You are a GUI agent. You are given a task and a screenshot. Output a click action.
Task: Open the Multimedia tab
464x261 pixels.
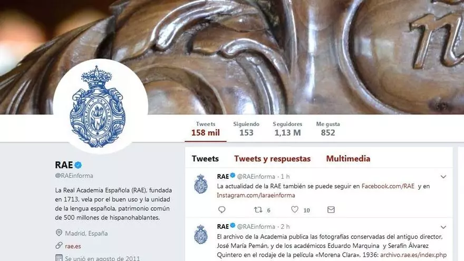(348, 159)
